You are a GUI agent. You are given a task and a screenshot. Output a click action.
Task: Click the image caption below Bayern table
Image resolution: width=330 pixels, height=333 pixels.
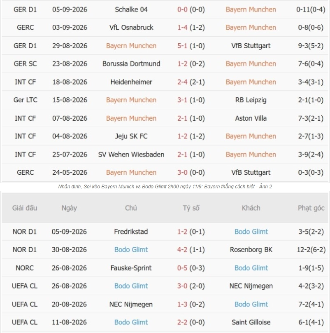click(165, 187)
